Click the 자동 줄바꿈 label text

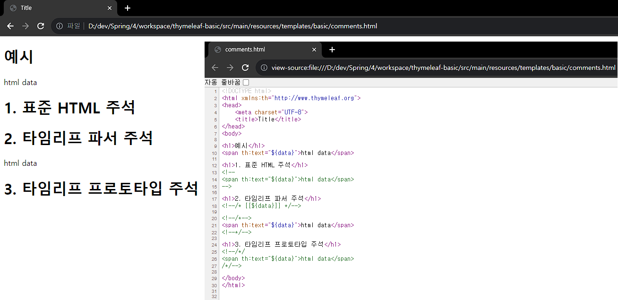pyautogui.click(x=223, y=82)
